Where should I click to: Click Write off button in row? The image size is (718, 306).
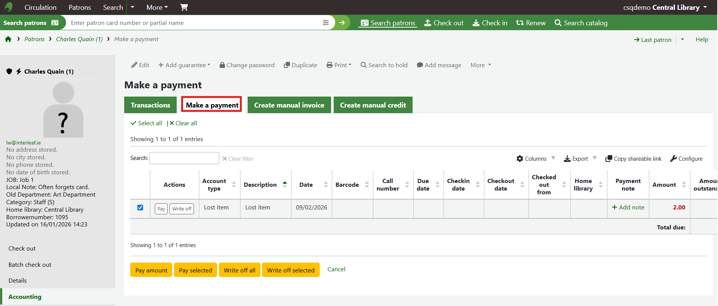pyautogui.click(x=182, y=209)
